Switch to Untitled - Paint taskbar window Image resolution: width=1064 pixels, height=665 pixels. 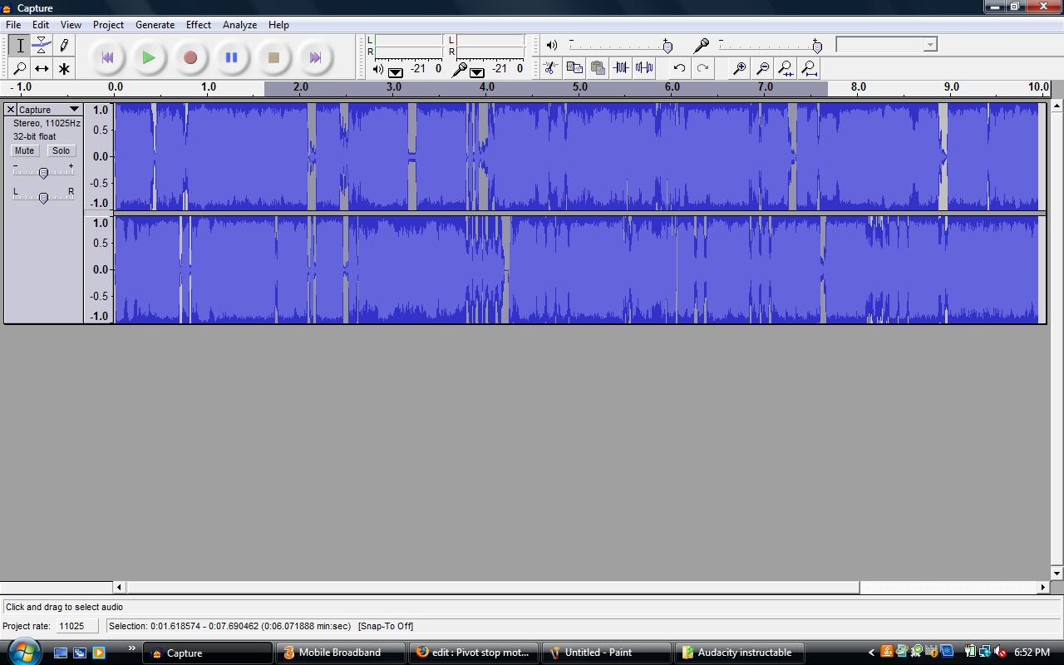606,653
